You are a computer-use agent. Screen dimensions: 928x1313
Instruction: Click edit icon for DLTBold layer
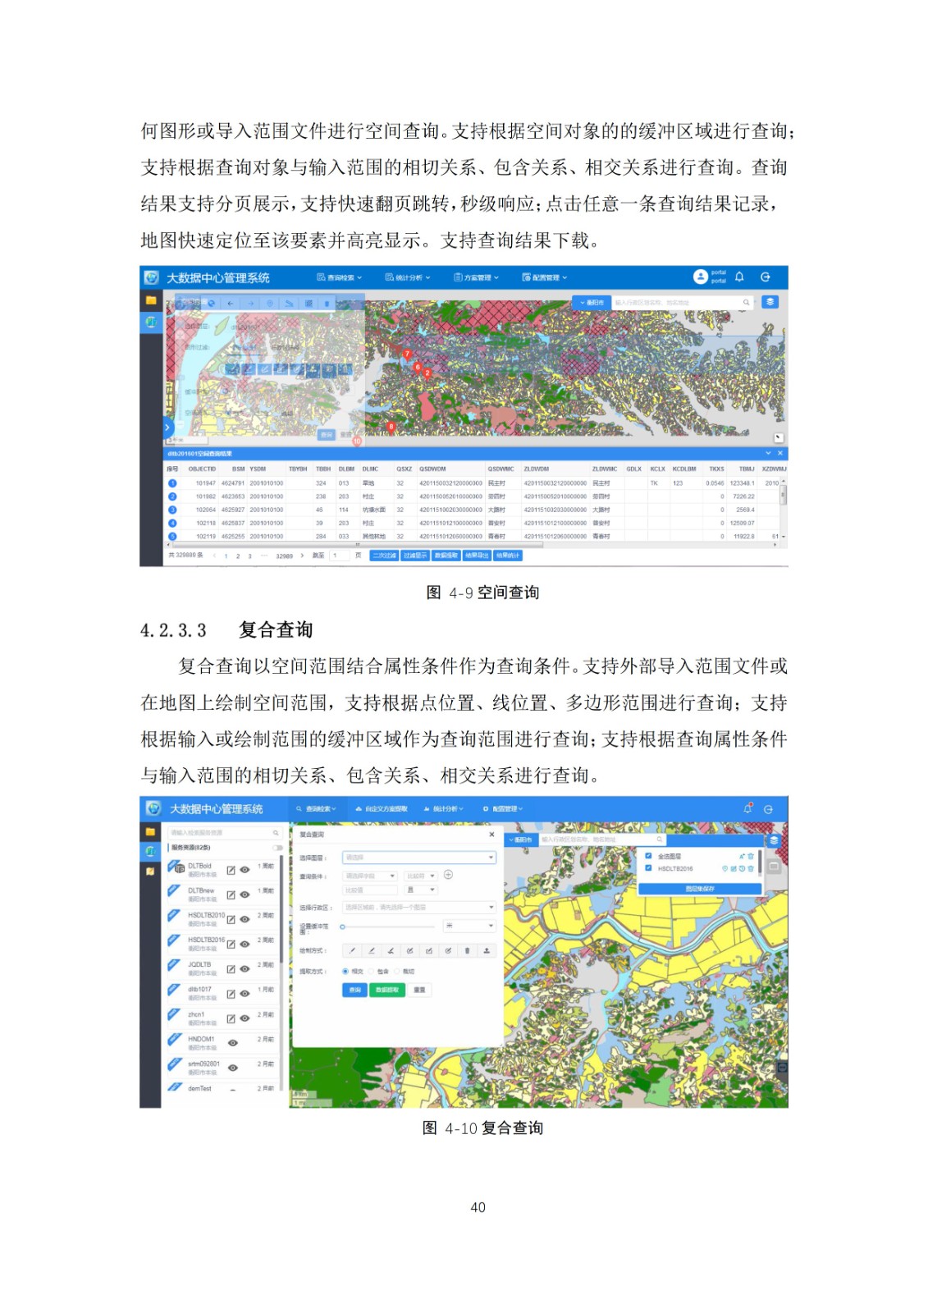click(231, 870)
